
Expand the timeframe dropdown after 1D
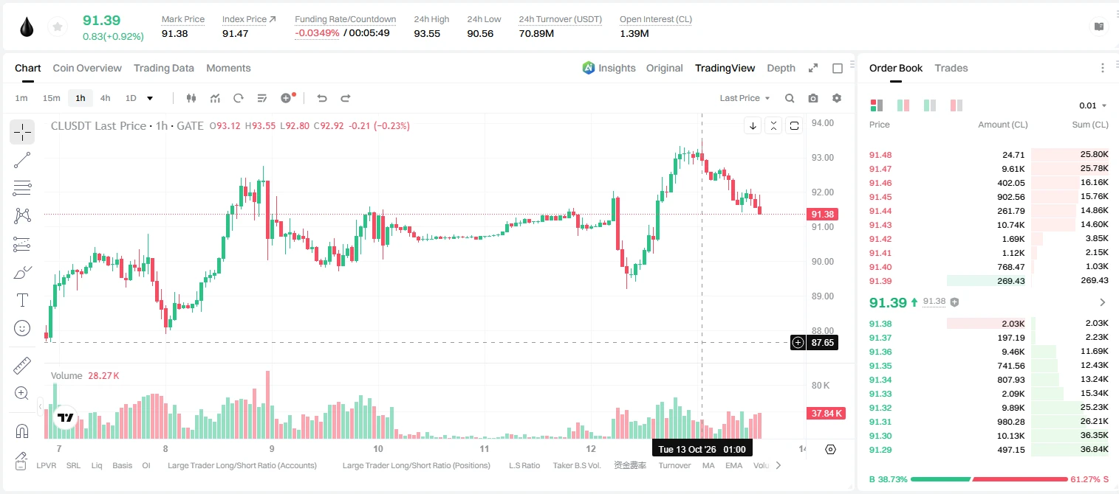coord(151,98)
